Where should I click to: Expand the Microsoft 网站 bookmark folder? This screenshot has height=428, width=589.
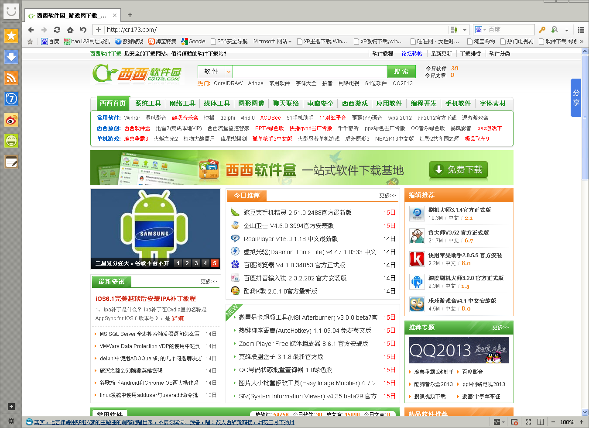click(272, 41)
